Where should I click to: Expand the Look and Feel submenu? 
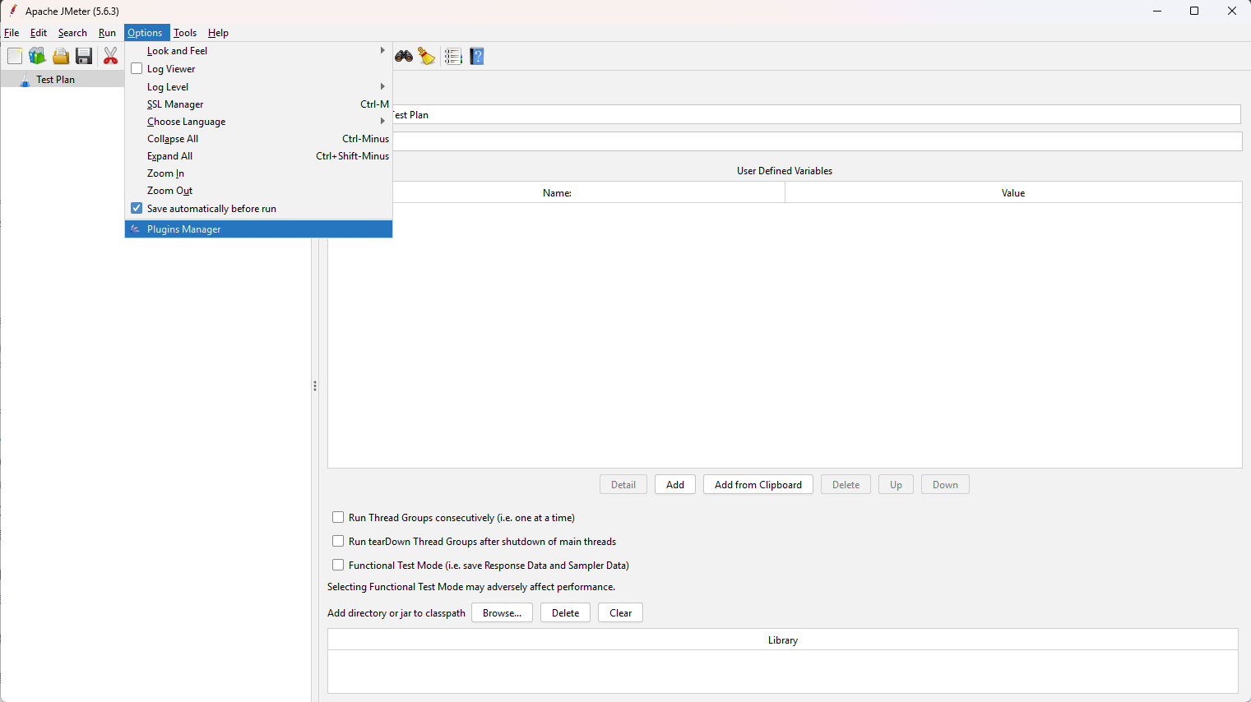[x=258, y=51]
